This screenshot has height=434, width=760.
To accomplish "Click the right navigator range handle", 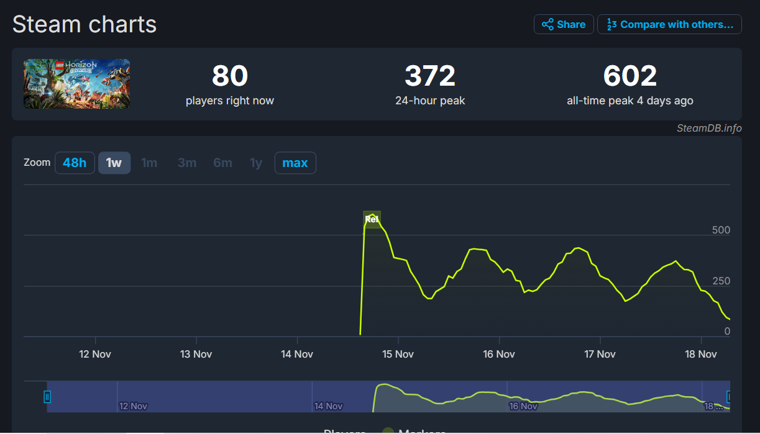I will coord(729,397).
